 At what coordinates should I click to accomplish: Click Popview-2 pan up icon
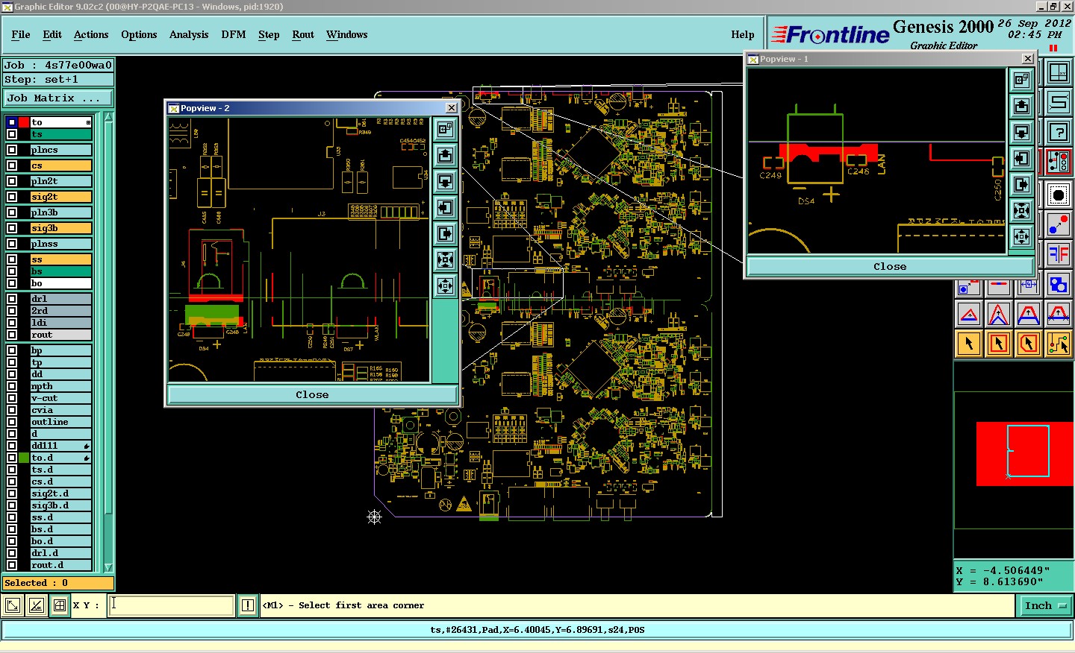click(x=445, y=156)
